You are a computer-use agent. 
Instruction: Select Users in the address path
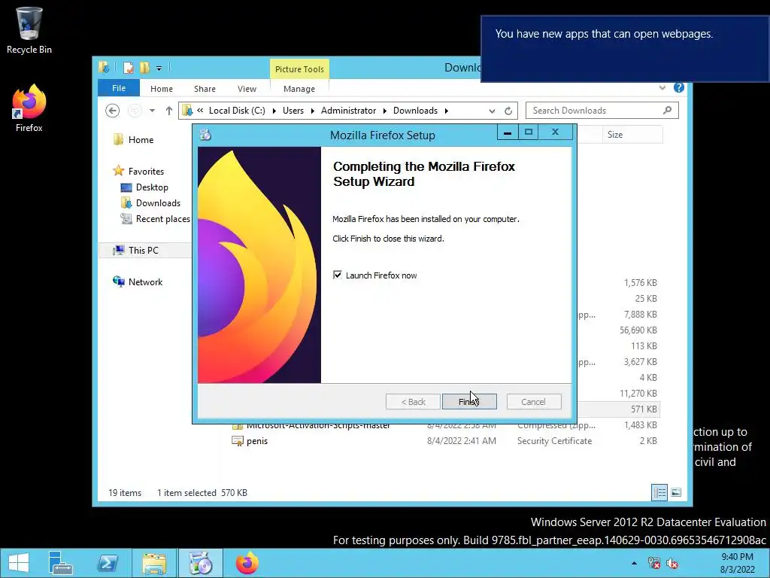click(293, 111)
